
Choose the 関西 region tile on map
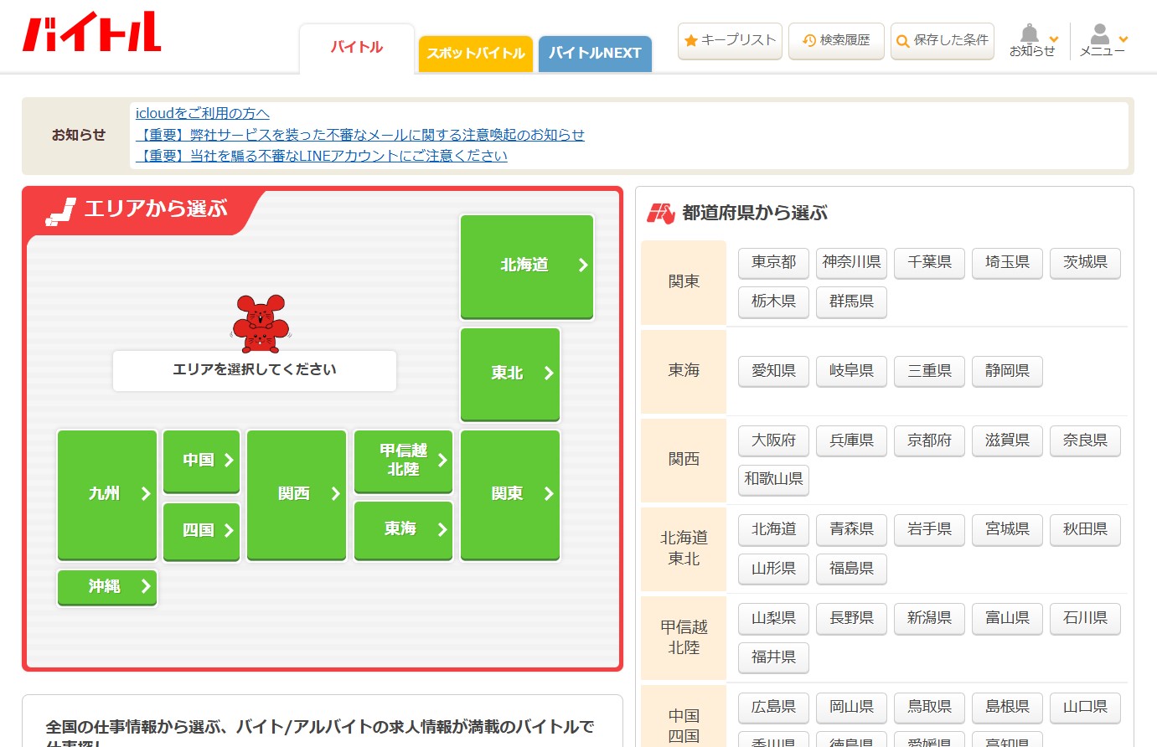(x=297, y=494)
